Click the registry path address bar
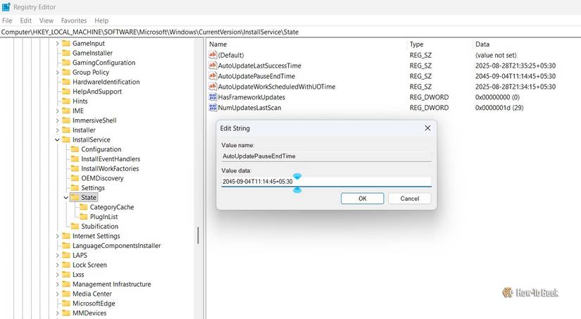Image resolution: width=581 pixels, height=319 pixels. click(290, 32)
